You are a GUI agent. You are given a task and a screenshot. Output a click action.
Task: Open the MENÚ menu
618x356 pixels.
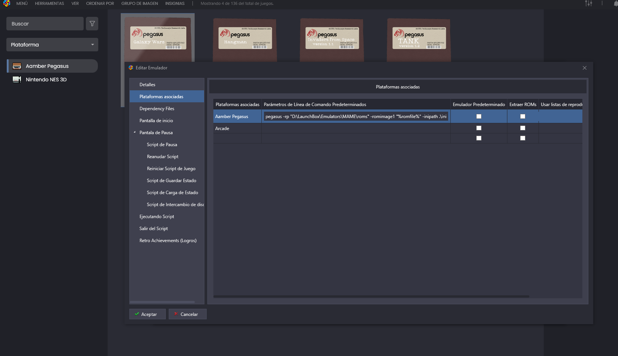coord(22,3)
